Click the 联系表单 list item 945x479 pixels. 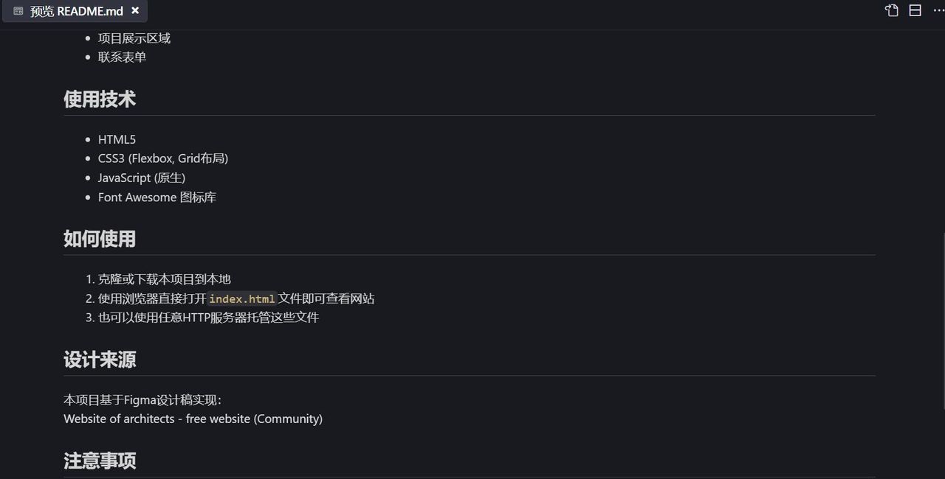[122, 57]
